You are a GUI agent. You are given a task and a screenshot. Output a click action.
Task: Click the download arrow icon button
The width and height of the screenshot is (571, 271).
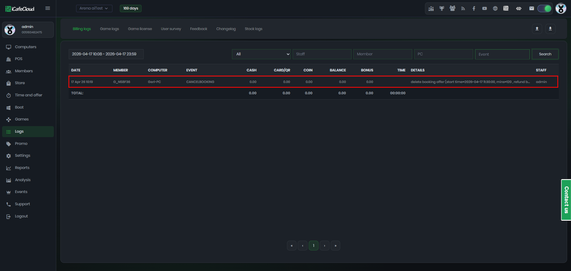click(550, 29)
